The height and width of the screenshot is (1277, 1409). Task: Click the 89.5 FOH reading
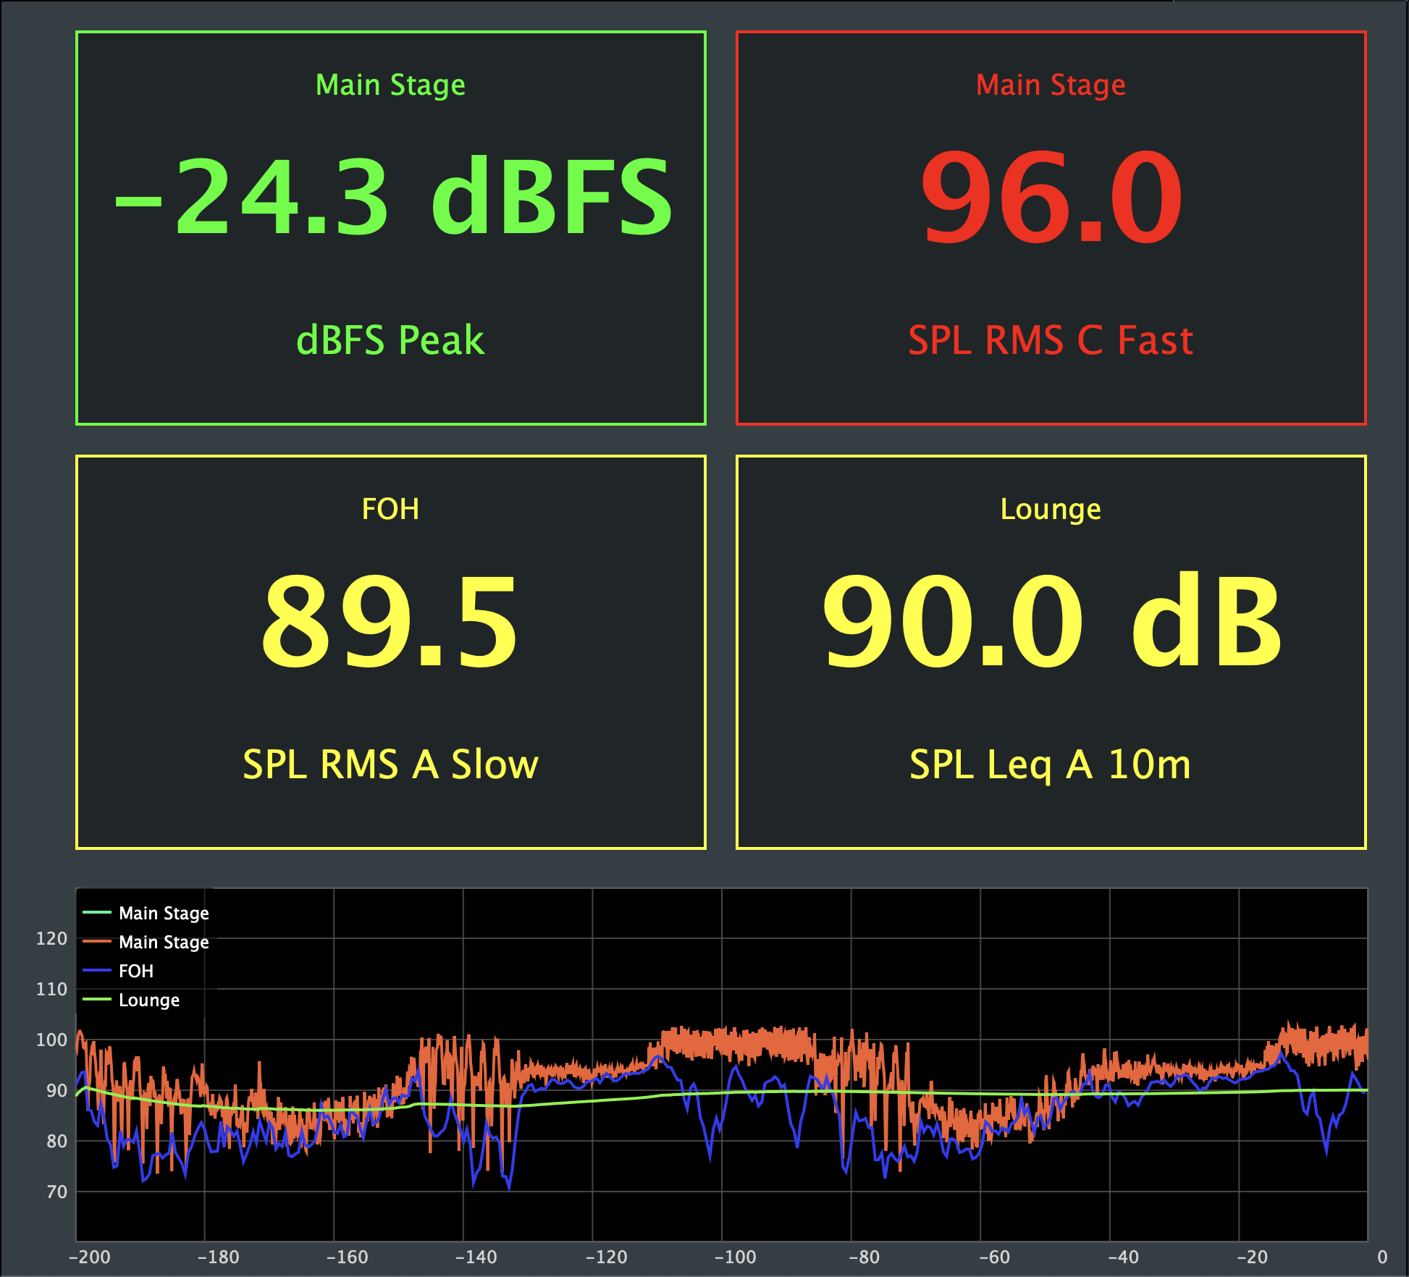(390, 620)
